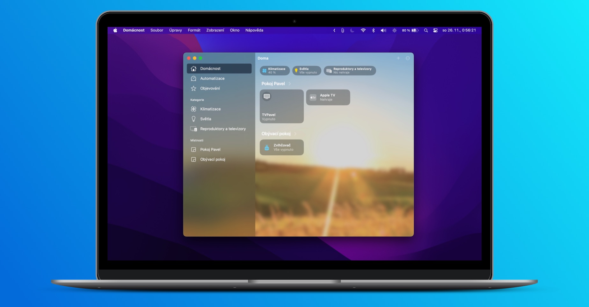Open the Úpravy menu
The image size is (589, 307).
click(175, 30)
